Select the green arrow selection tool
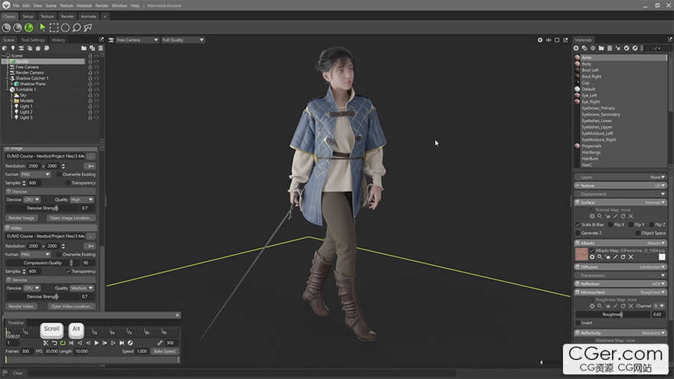This screenshot has height=379, width=674. click(42, 28)
